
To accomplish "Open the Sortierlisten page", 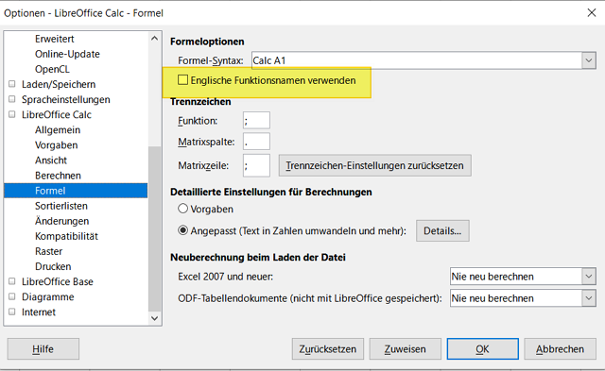I will (x=60, y=206).
